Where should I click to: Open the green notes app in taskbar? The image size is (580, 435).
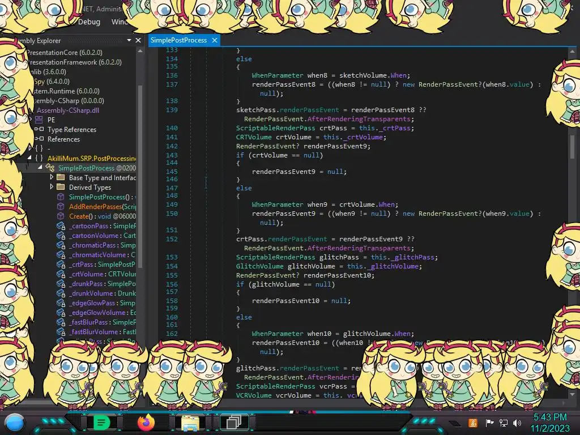coord(102,423)
